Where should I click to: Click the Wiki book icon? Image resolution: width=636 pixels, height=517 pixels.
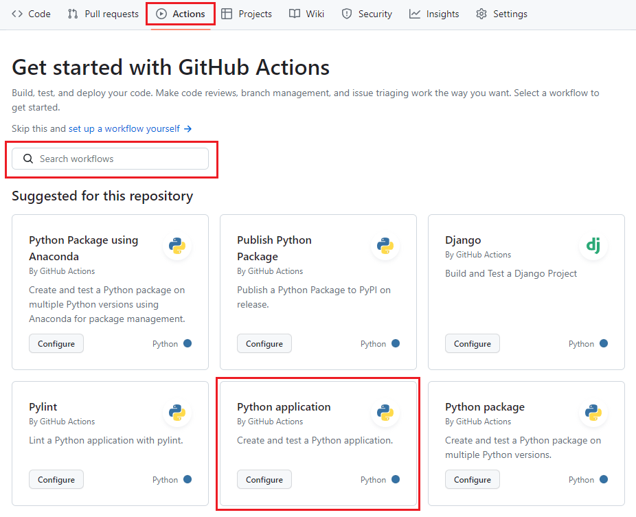coord(295,14)
